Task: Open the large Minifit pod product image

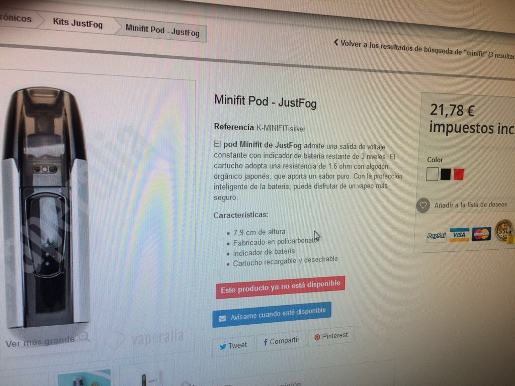Action: click(46, 207)
